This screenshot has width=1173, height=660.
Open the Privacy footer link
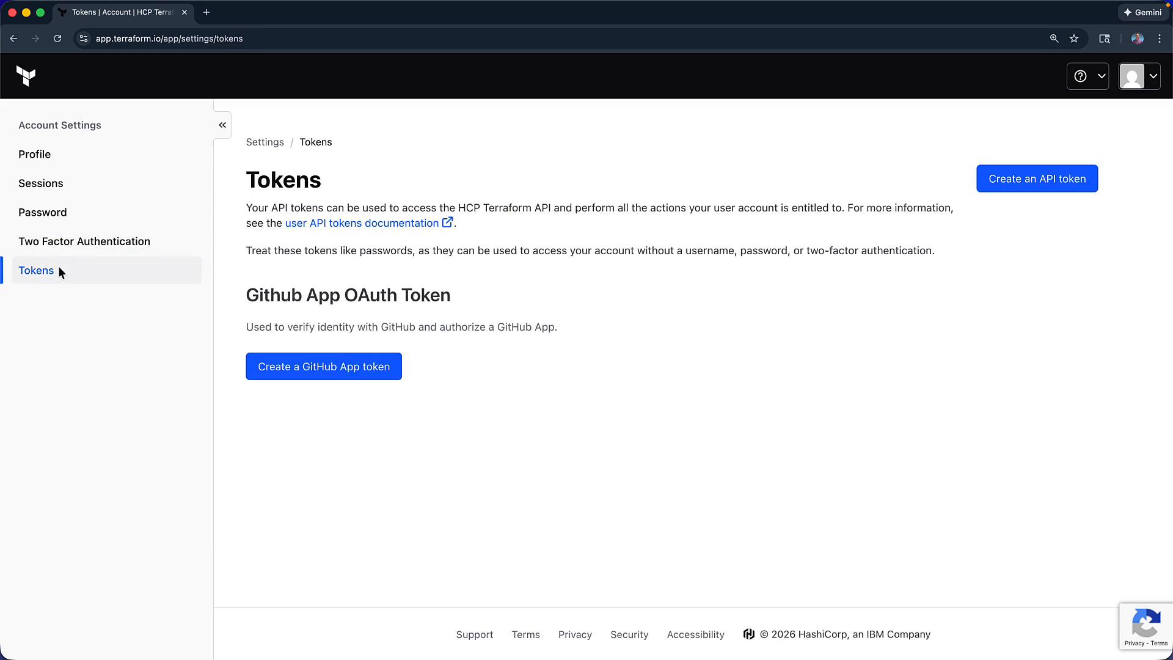(x=575, y=634)
